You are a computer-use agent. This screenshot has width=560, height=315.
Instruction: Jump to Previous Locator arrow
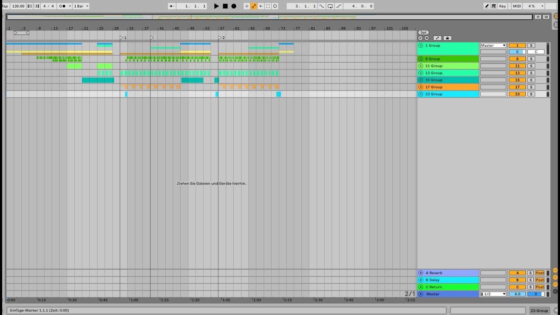(420, 38)
